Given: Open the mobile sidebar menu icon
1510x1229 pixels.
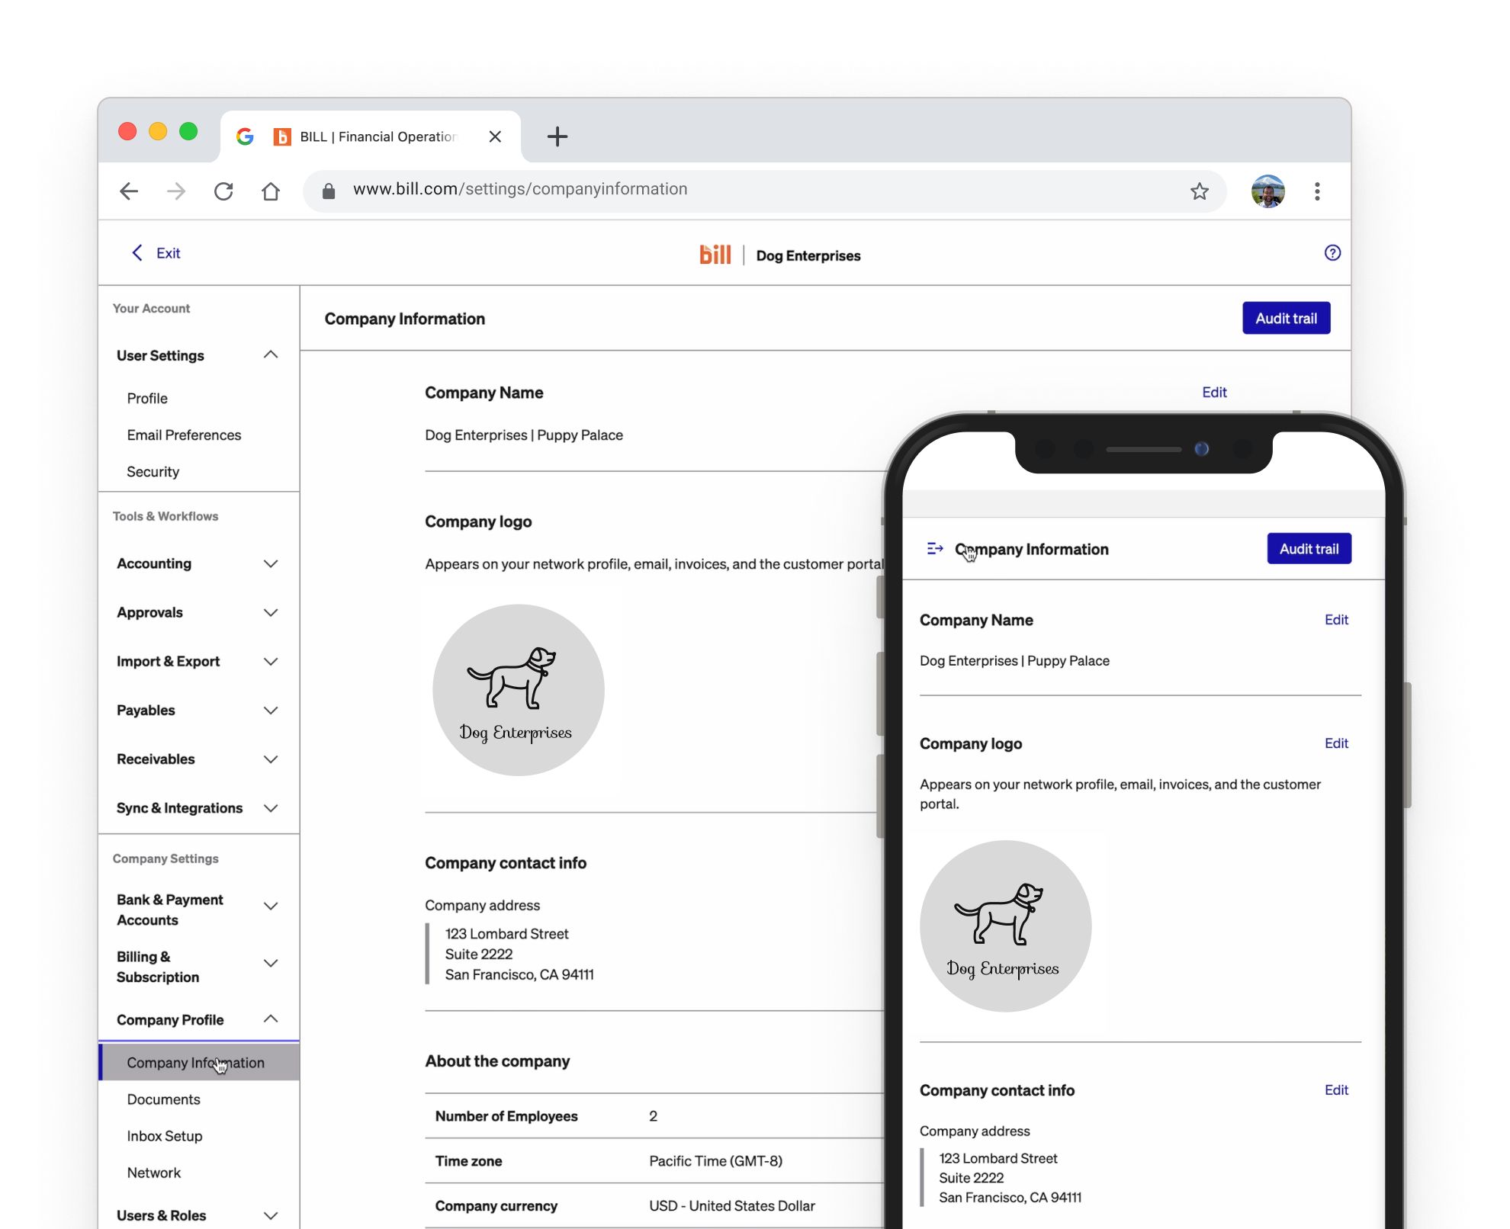Looking at the screenshot, I should point(935,548).
